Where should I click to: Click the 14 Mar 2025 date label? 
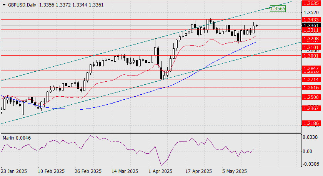125,171
